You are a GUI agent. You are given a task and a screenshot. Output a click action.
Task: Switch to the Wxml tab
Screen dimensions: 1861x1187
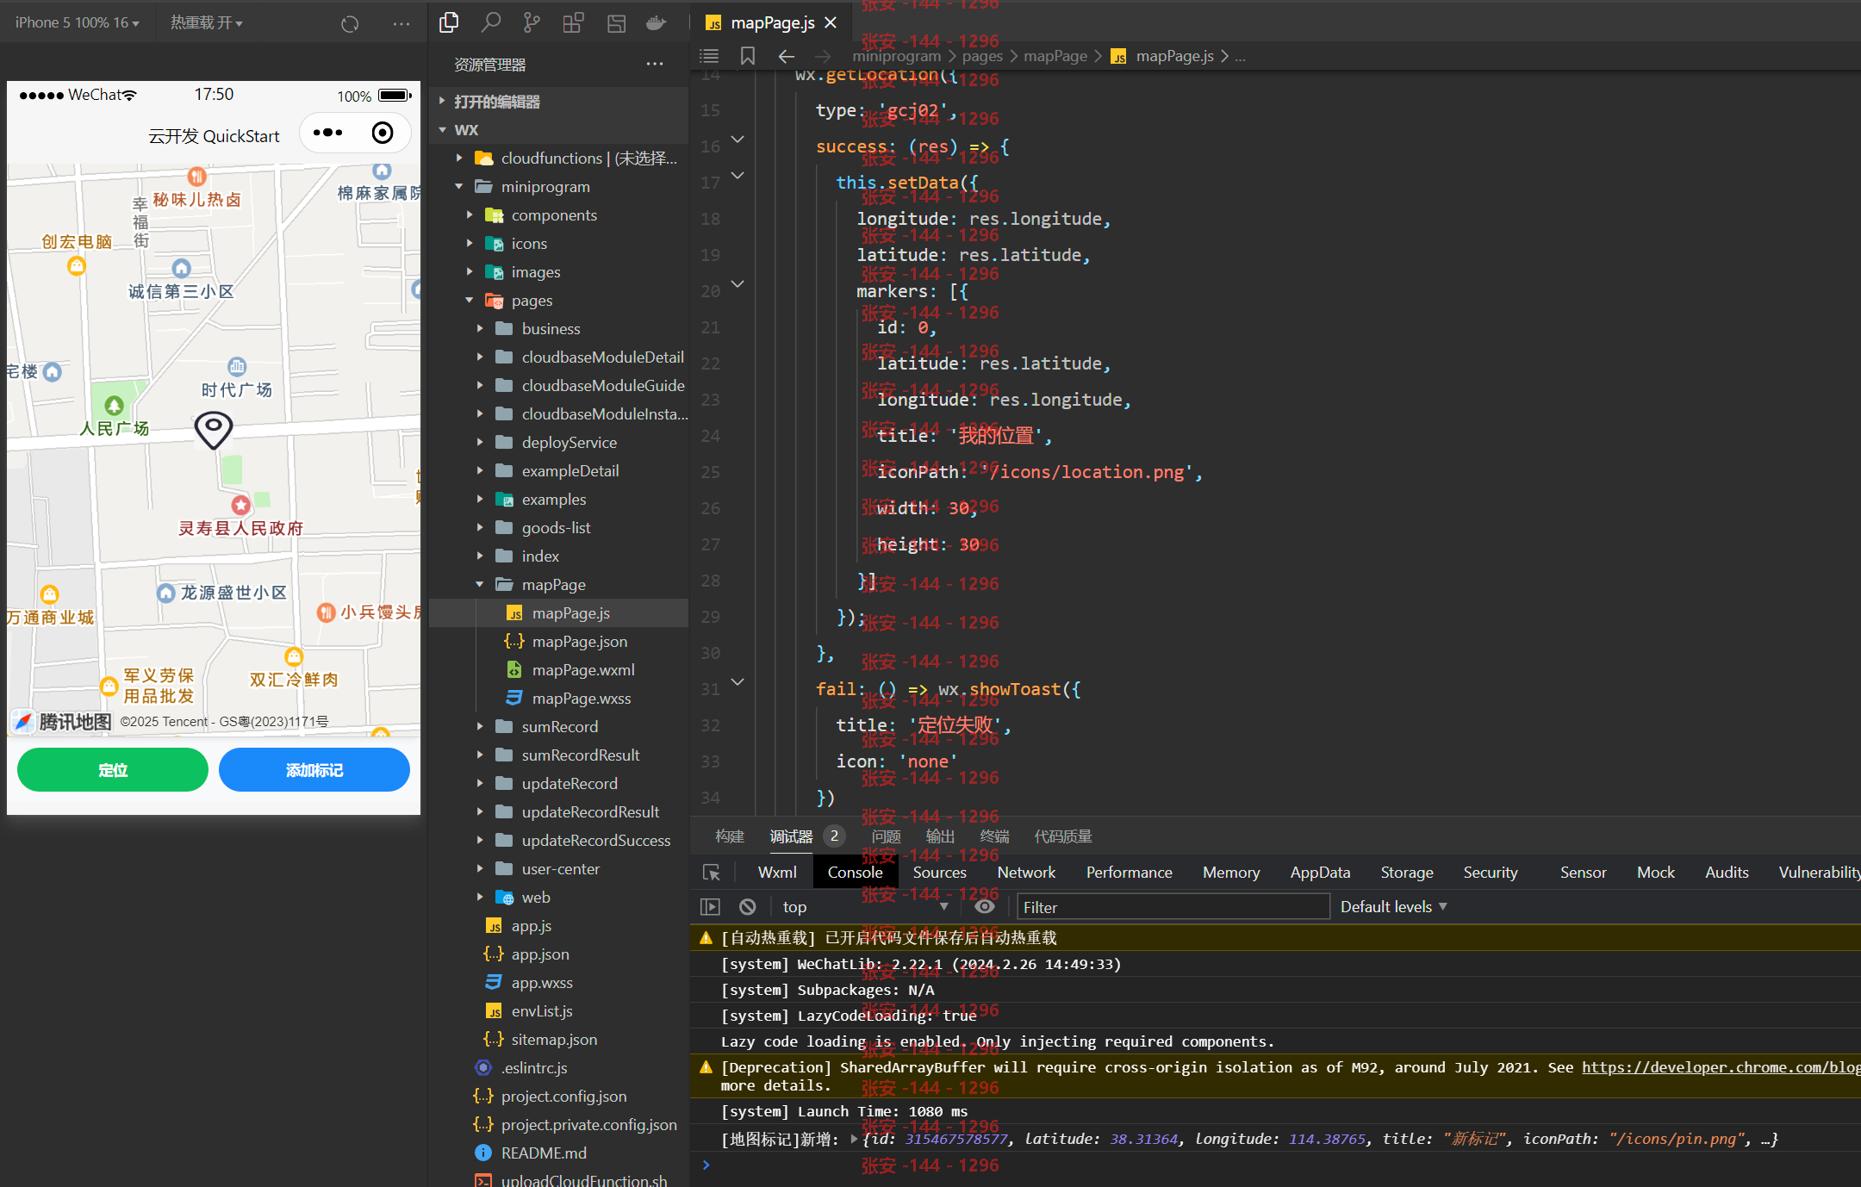(x=777, y=873)
